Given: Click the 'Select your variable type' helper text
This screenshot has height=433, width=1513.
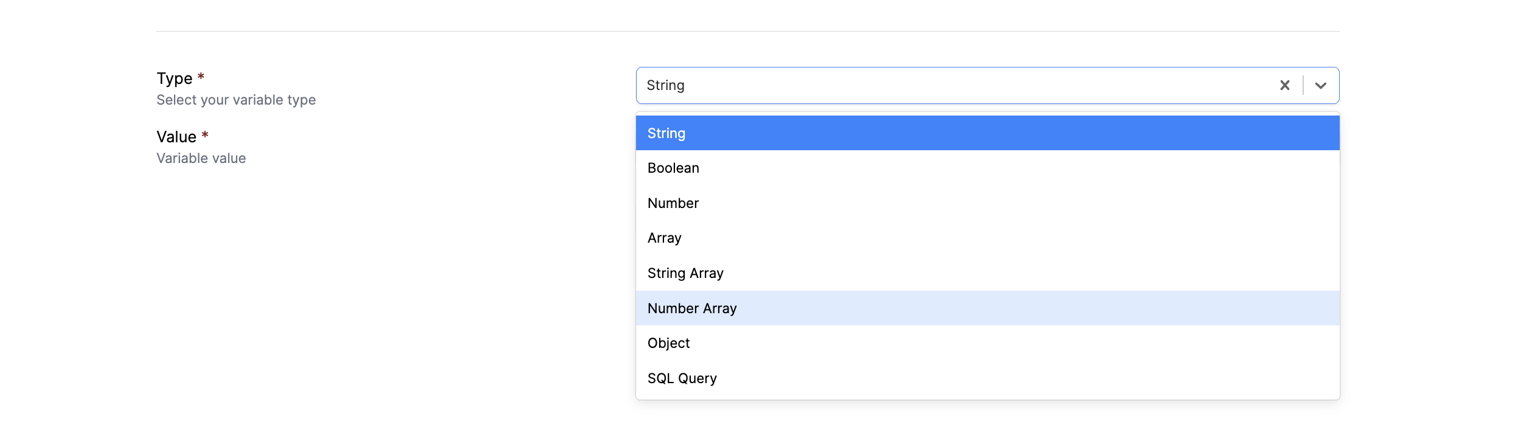Looking at the screenshot, I should pyautogui.click(x=236, y=100).
